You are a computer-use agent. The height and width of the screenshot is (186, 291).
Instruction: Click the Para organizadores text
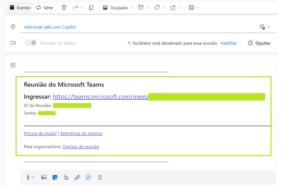[43, 147]
